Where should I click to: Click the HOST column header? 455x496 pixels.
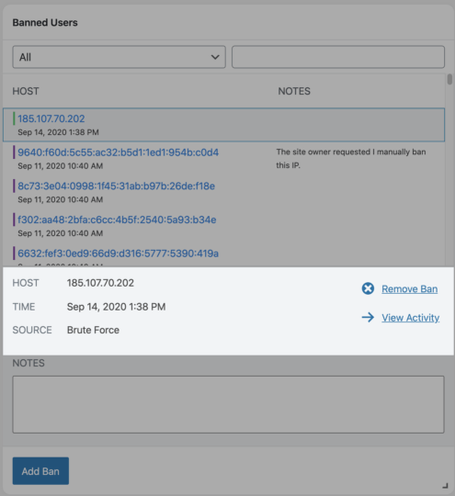[26, 91]
